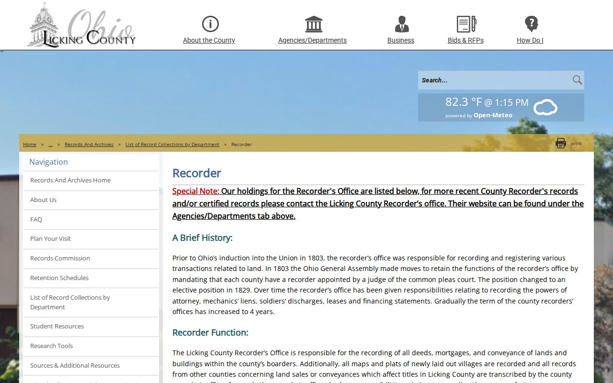Open Records And Archives Home in navigation
613x383 pixels.
click(91, 180)
